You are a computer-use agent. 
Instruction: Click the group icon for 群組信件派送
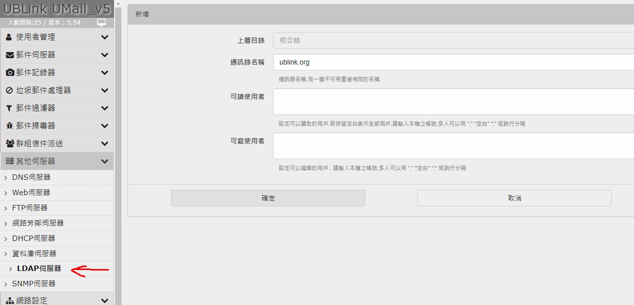9,144
